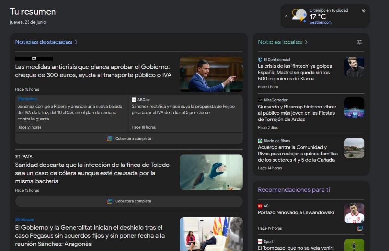Open the local news customization sliders icon
Viewport: 389px width, 251px height.
(359, 42)
